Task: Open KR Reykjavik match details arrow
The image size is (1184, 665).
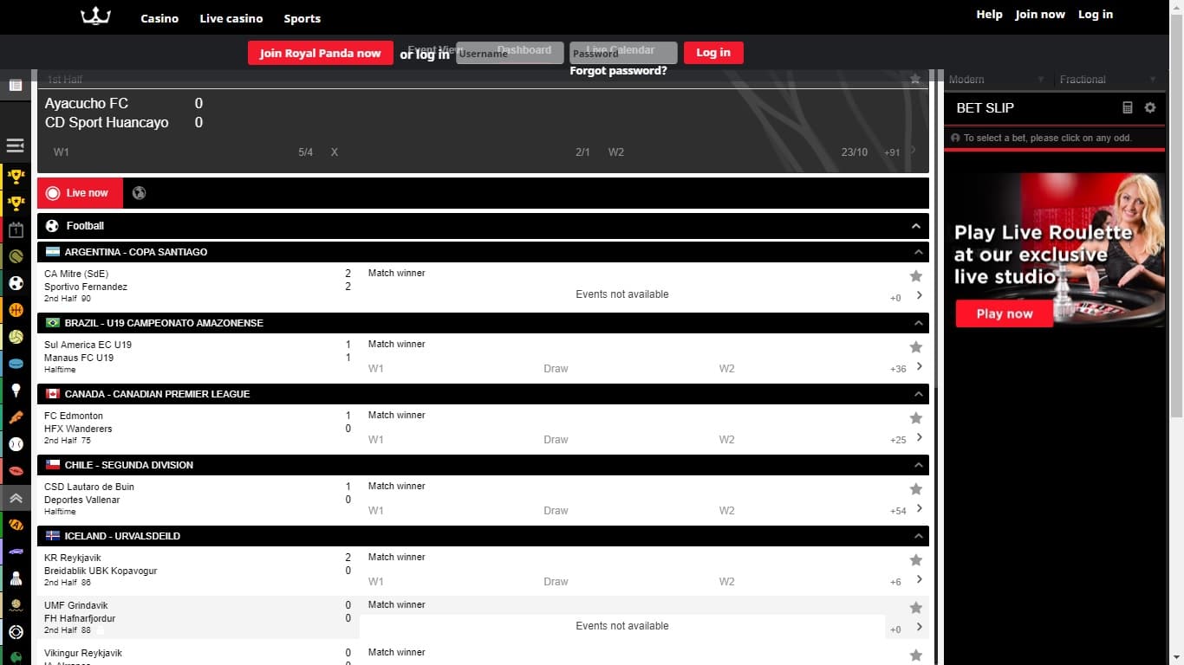Action: pyautogui.click(x=920, y=579)
